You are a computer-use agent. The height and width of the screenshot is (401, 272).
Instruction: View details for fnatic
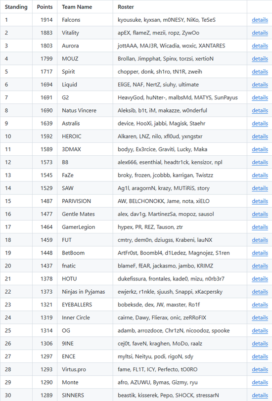(260, 266)
